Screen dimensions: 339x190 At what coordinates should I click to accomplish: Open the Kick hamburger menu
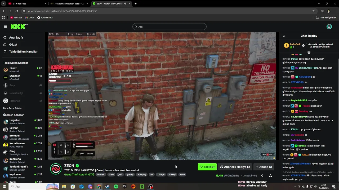(6, 27)
